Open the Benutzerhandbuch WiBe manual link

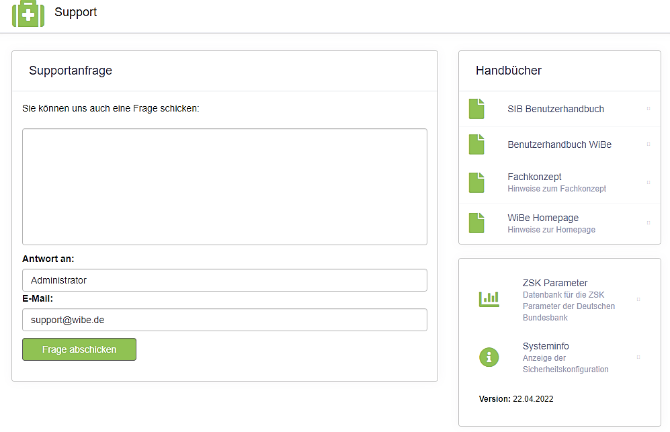559,144
